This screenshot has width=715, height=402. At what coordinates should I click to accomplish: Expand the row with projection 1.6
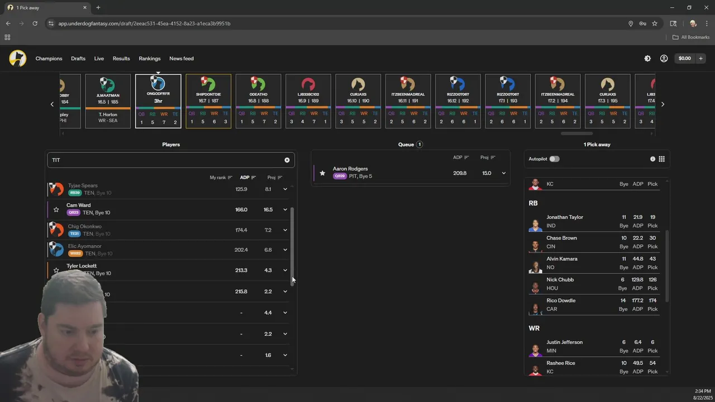(285, 355)
